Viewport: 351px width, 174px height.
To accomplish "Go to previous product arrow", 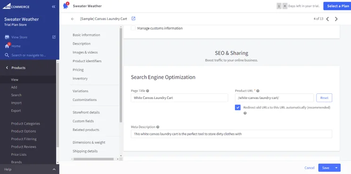I will pos(327,19).
